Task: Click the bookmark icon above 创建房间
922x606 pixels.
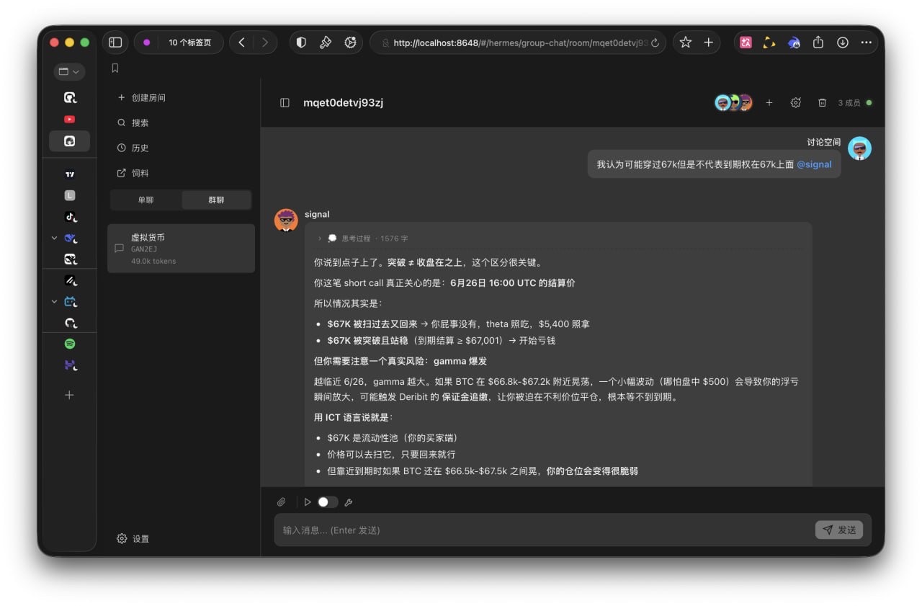Action: (115, 68)
